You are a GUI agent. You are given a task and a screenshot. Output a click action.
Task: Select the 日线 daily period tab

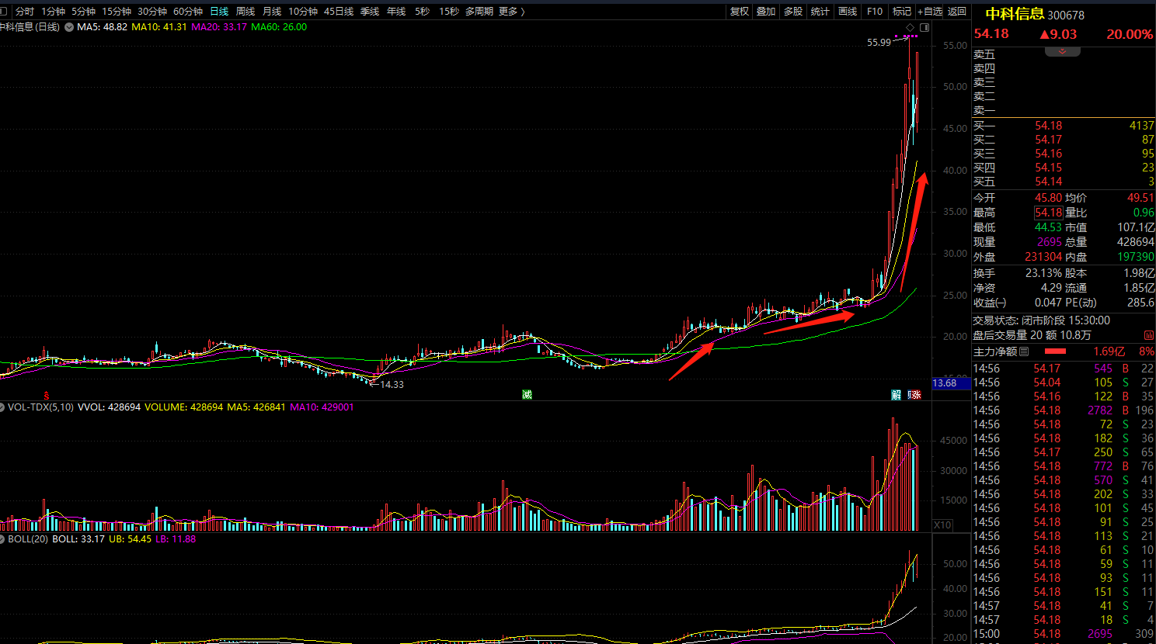tap(219, 11)
